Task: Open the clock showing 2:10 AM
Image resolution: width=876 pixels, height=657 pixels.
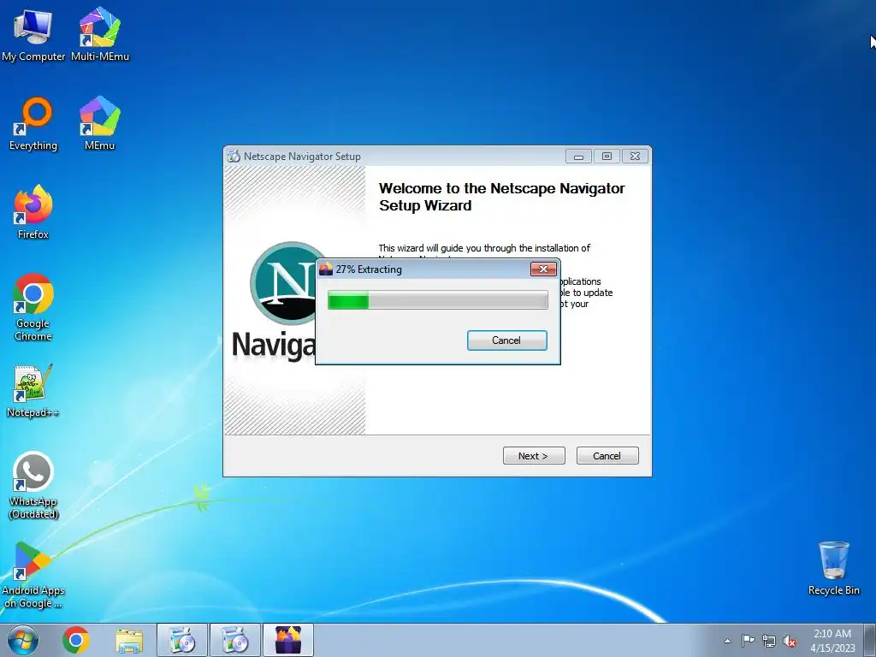Action: pyautogui.click(x=832, y=640)
